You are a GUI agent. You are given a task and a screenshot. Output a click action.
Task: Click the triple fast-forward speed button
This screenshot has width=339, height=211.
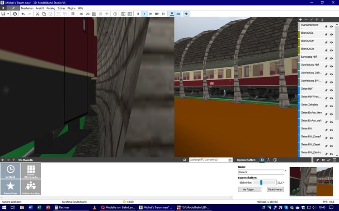coord(157,14)
